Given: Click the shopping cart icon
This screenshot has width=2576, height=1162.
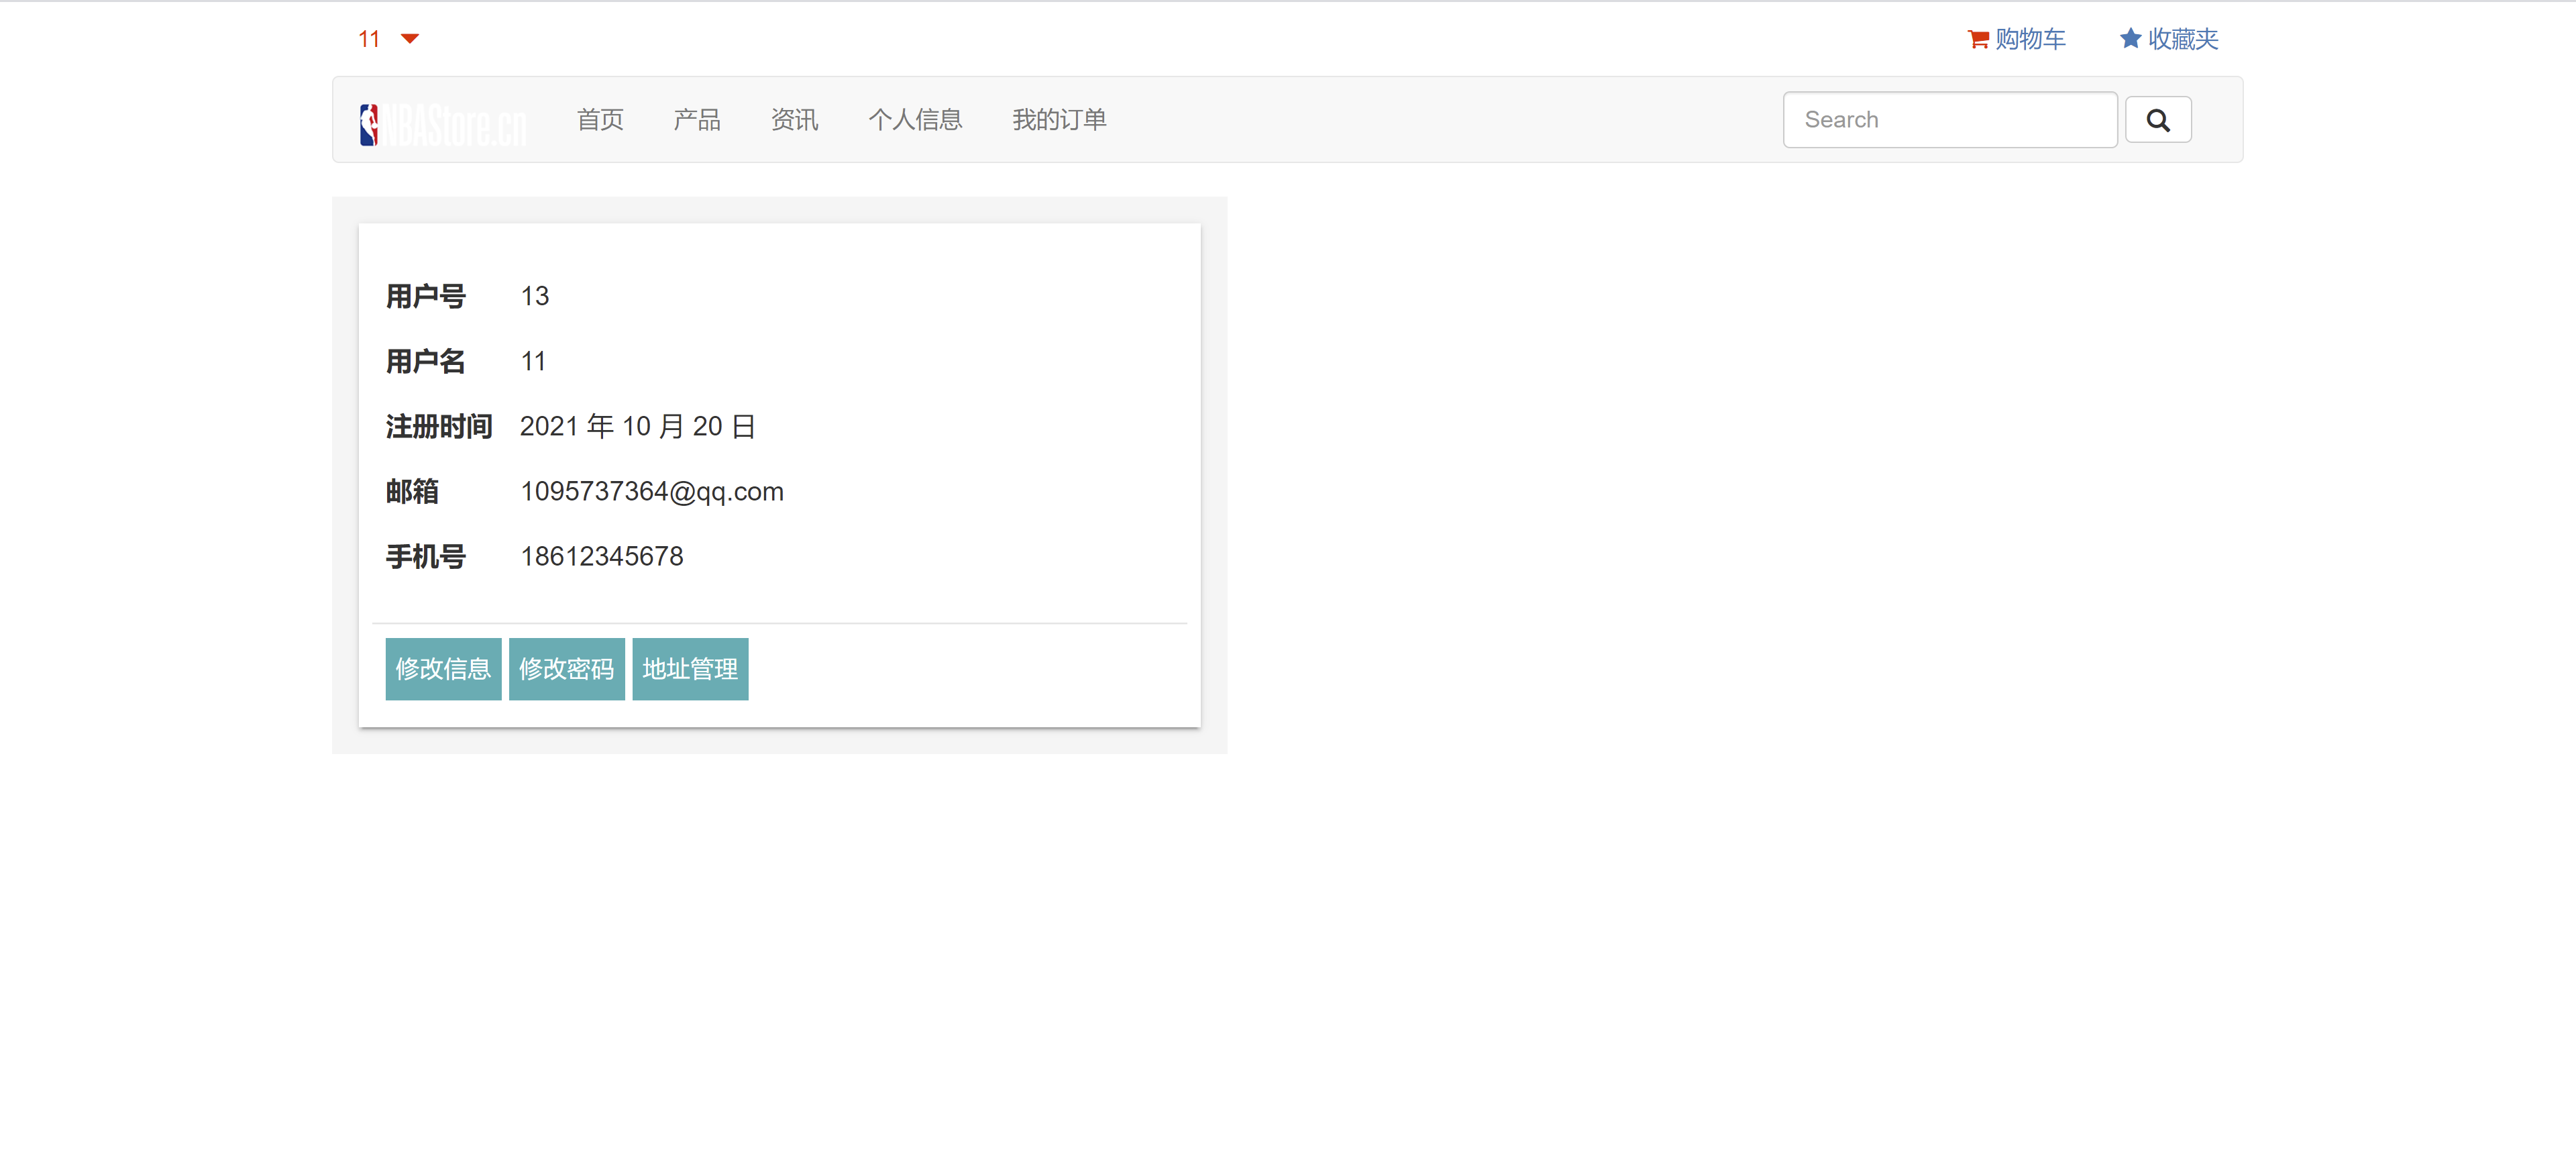Looking at the screenshot, I should [x=1977, y=39].
